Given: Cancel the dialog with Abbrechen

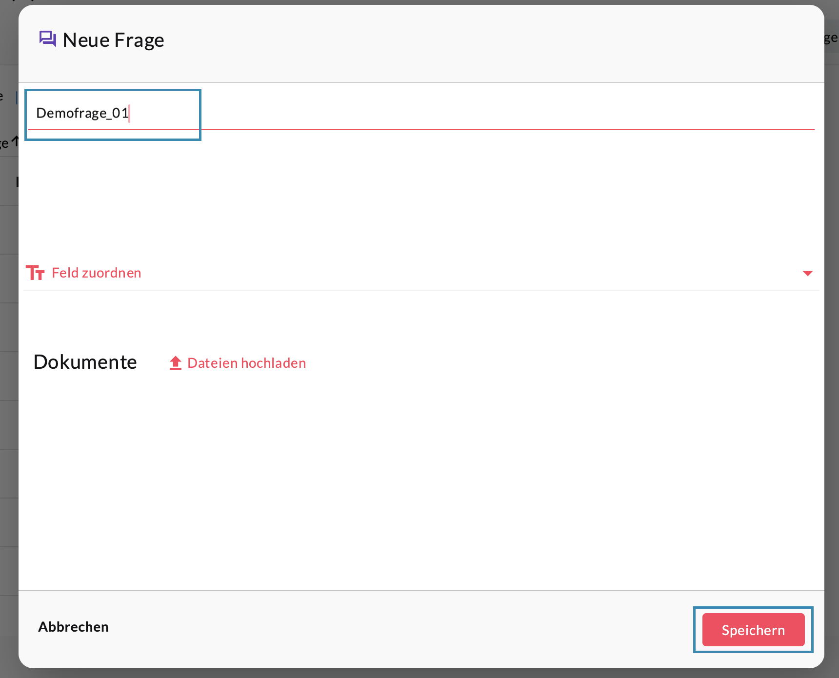Looking at the screenshot, I should [74, 627].
